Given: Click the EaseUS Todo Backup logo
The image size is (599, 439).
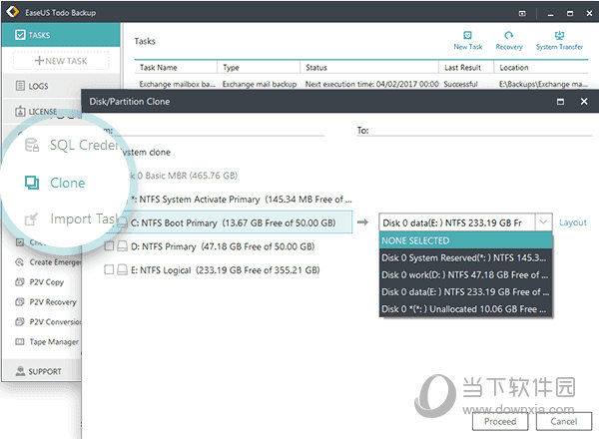Looking at the screenshot, I should tap(13, 12).
